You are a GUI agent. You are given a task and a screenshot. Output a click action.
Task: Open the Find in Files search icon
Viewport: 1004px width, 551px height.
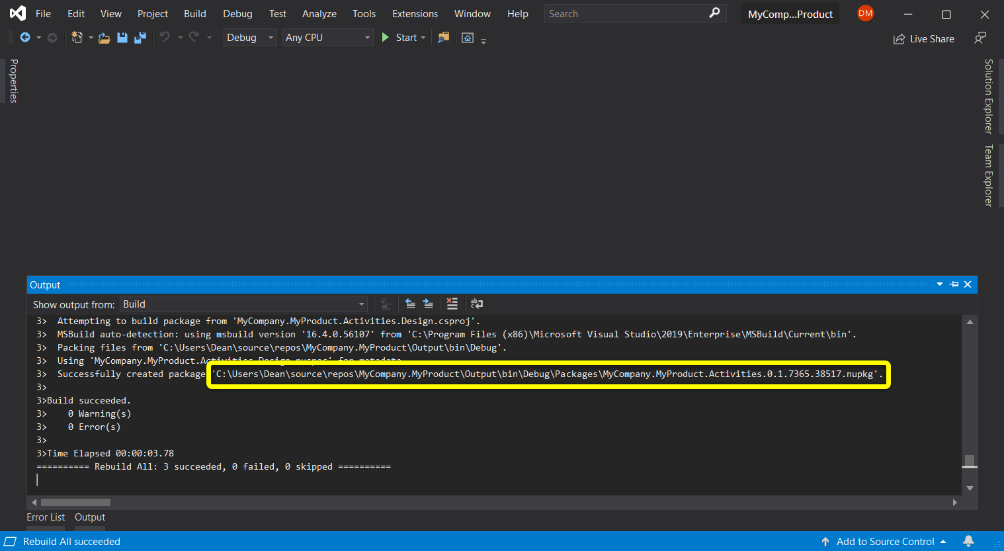click(x=443, y=38)
